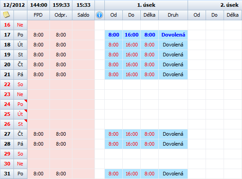Select day 31 row header
This screenshot has height=179, width=242.
pos(7,174)
